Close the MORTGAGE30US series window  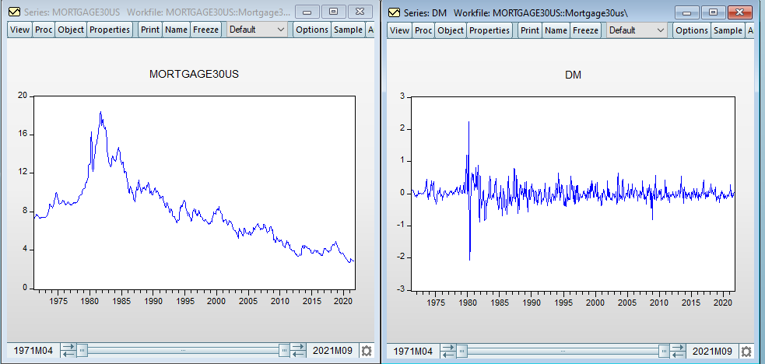pos(359,11)
